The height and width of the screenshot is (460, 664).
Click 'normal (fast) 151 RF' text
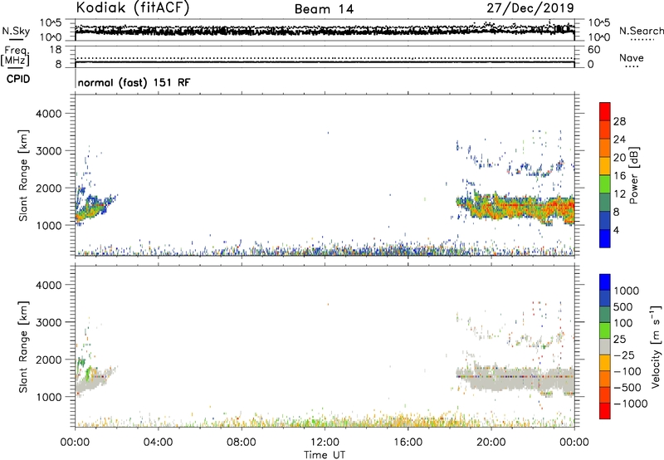pos(134,82)
